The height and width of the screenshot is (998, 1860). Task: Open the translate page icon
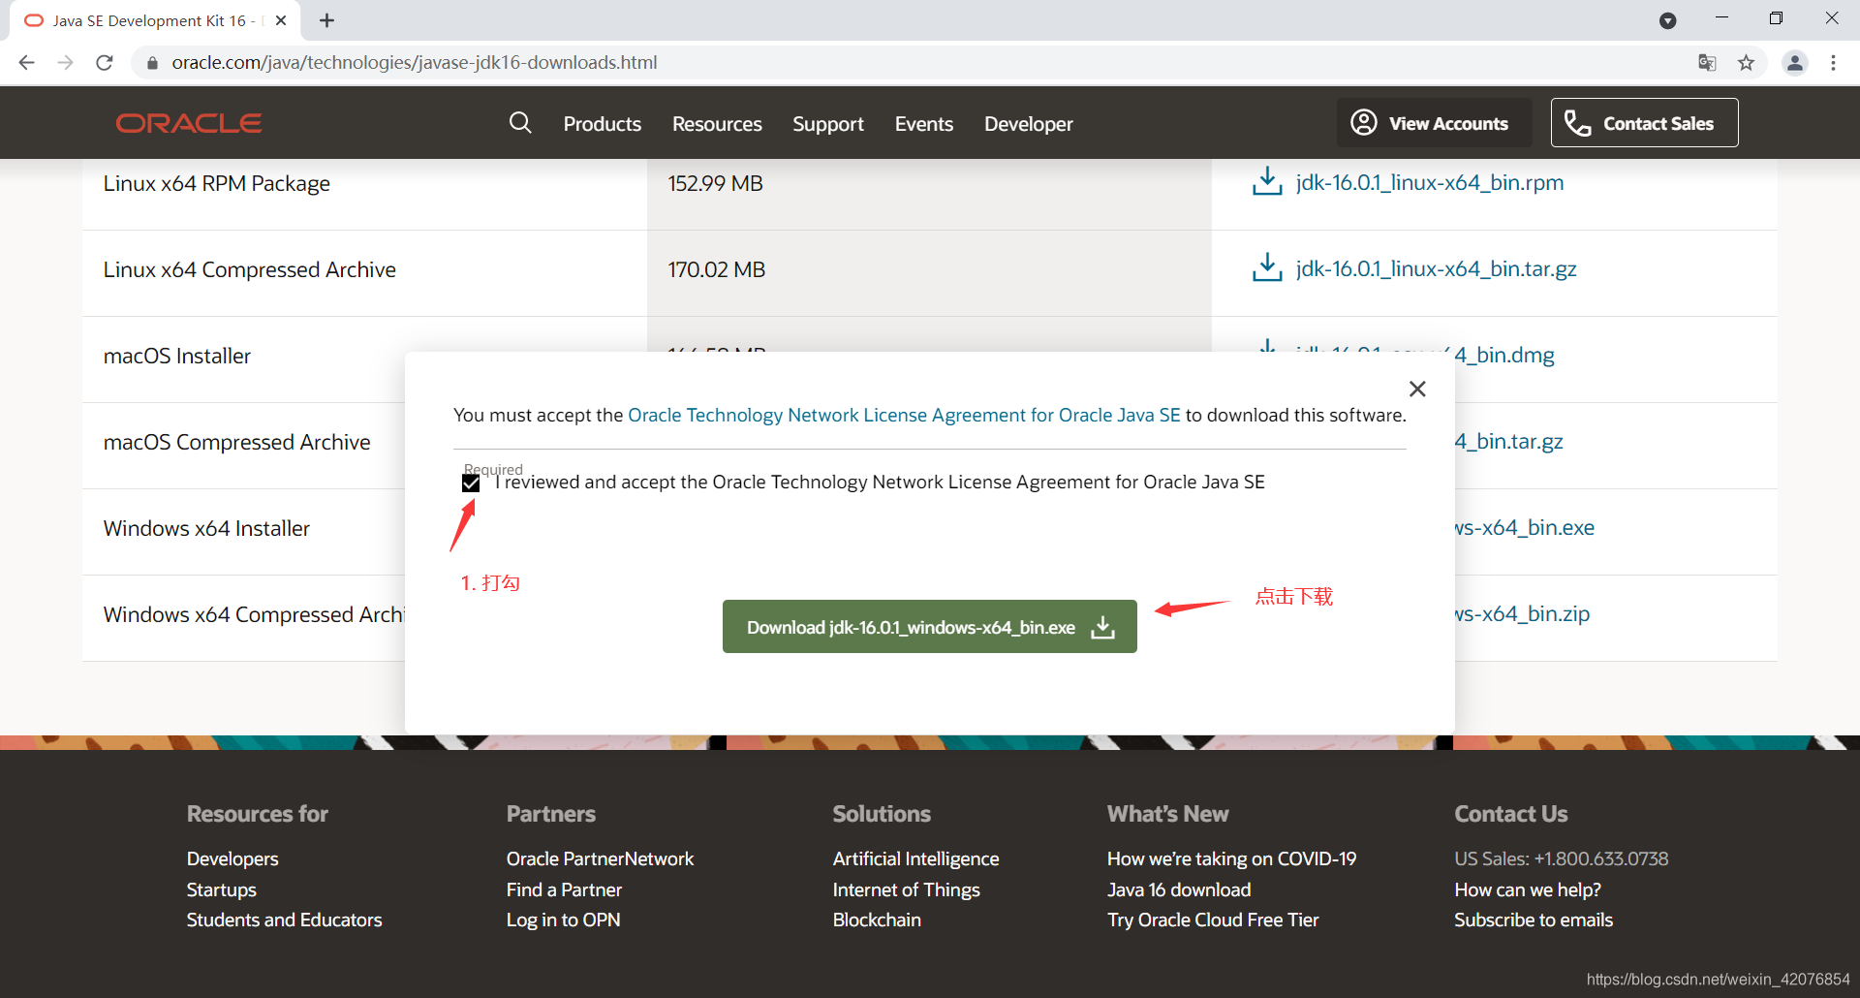(1707, 63)
